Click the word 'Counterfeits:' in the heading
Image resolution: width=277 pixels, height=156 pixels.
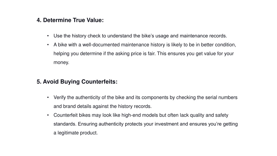point(100,82)
